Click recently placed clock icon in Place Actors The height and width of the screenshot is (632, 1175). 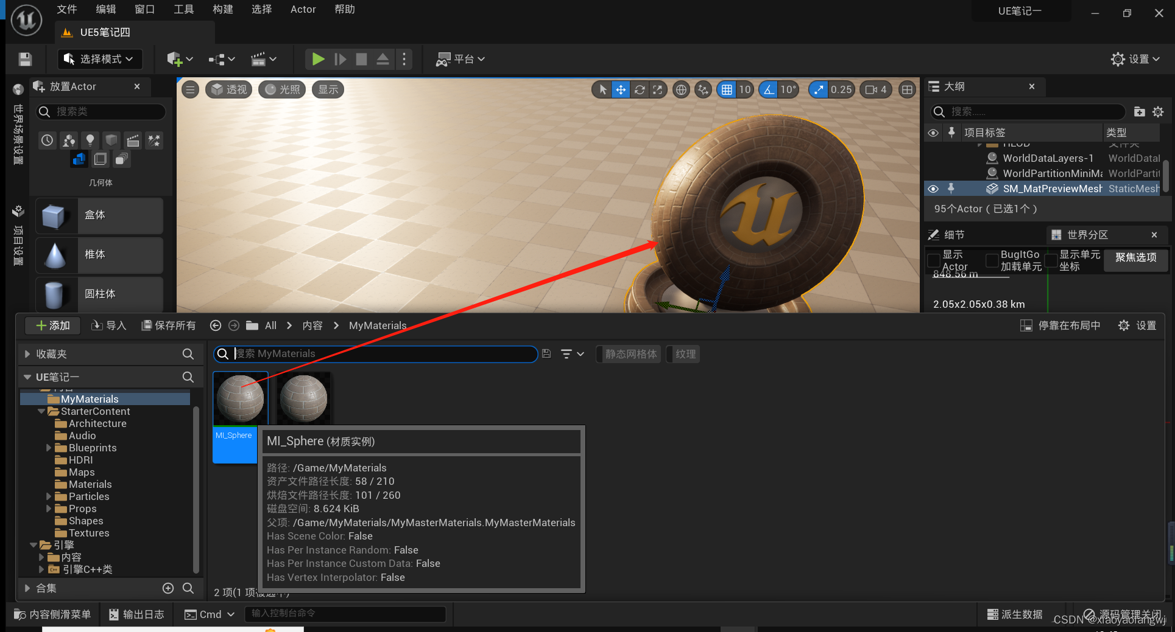[48, 141]
